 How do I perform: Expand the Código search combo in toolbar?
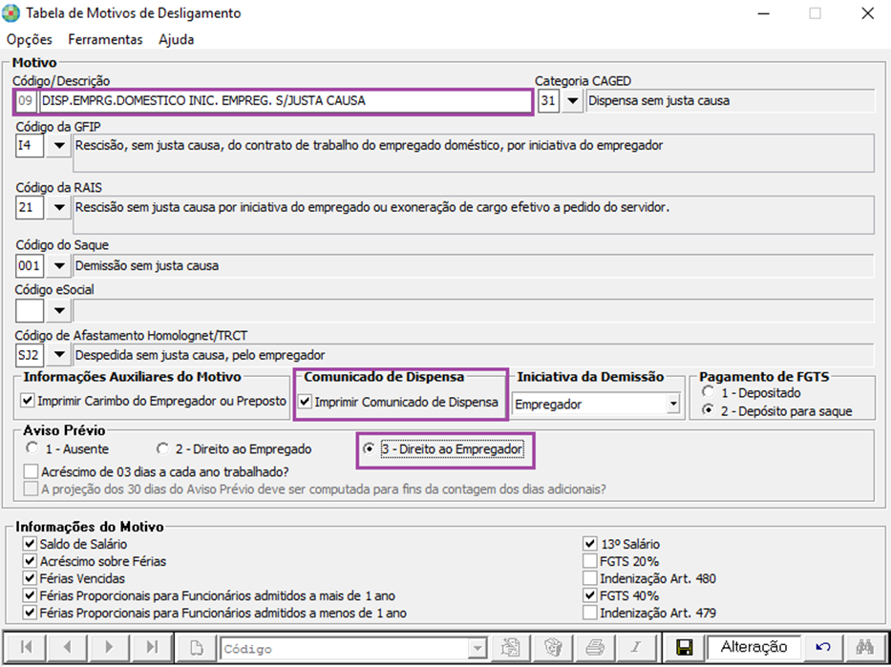coord(477,648)
